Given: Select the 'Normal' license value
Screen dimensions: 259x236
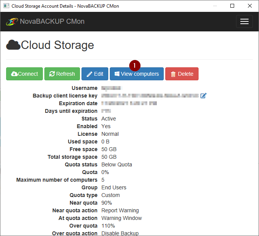Looking at the screenshot, I should (x=110, y=134).
